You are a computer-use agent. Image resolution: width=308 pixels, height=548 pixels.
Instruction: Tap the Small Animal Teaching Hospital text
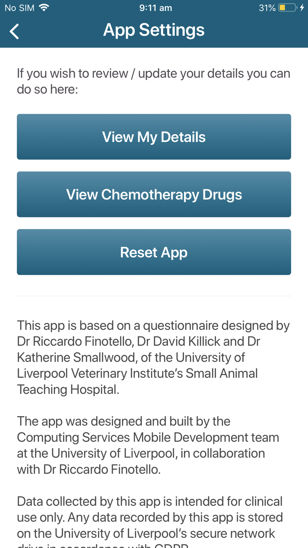coord(137,381)
